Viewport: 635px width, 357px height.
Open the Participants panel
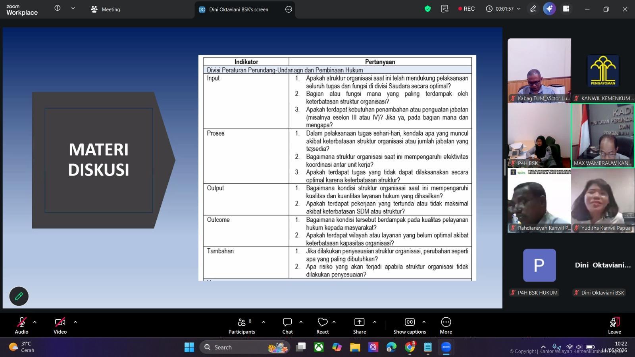pyautogui.click(x=242, y=326)
